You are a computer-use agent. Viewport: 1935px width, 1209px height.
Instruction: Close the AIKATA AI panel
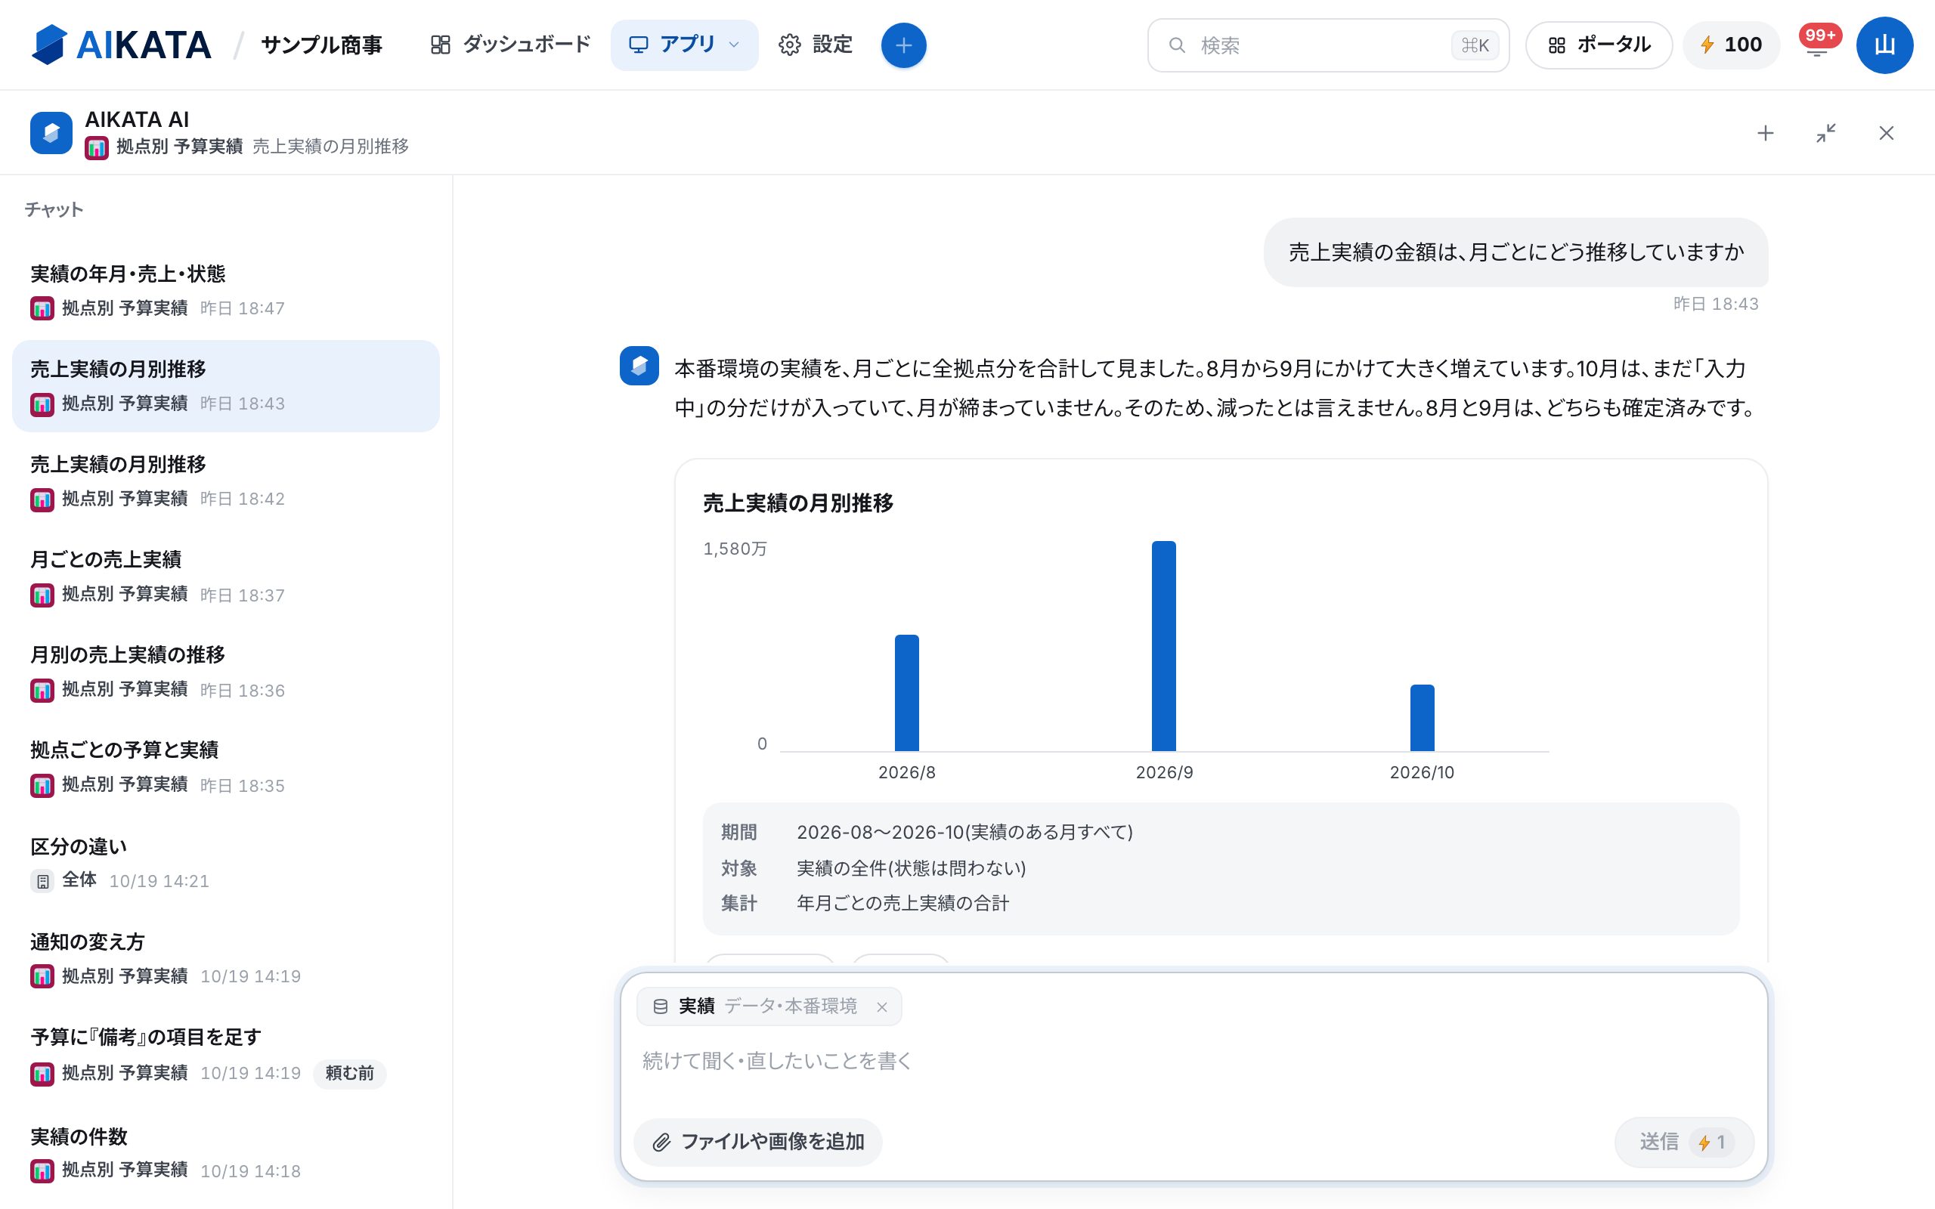point(1886,133)
